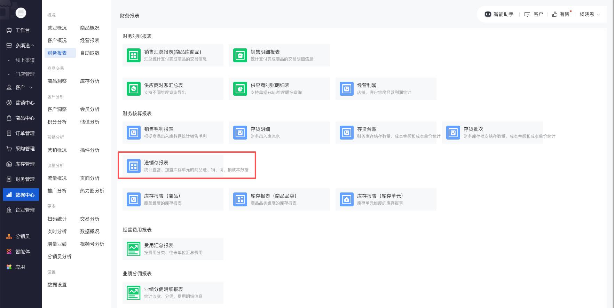Click the store avatar logo at top-left
Image resolution: width=614 pixels, height=308 pixels.
point(21,13)
